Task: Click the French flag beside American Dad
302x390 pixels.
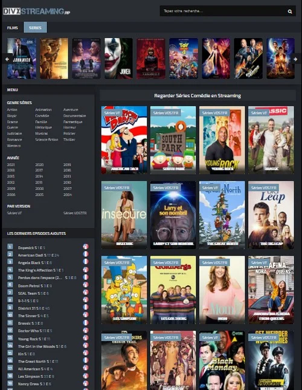Action: click(86, 254)
